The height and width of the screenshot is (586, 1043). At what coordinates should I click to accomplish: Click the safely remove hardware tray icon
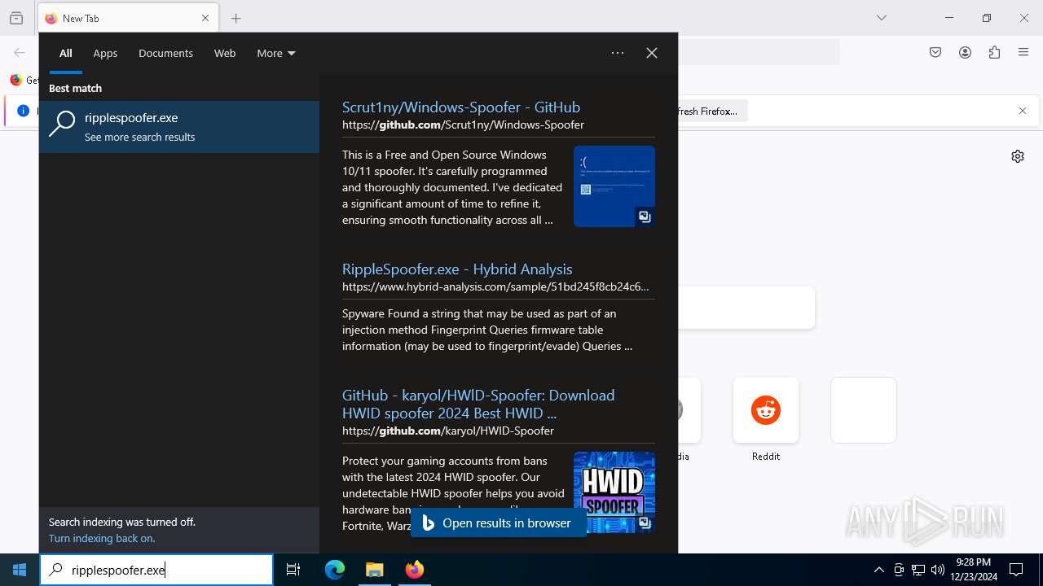click(x=899, y=570)
